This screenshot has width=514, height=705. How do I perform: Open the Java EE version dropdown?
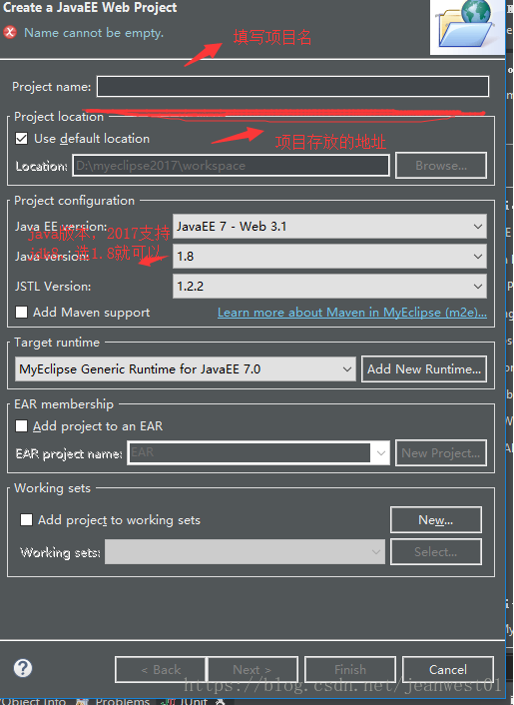(329, 226)
